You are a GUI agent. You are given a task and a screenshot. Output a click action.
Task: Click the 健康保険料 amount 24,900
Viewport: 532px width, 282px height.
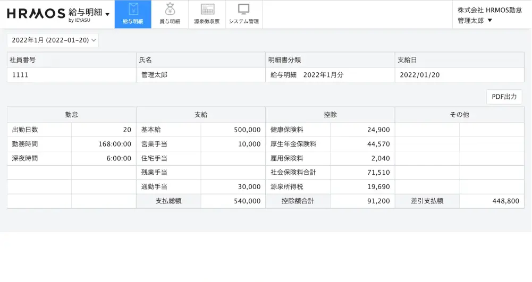click(378, 130)
